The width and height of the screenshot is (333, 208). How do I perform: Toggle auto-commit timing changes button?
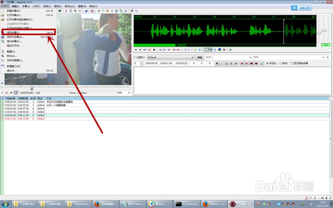pos(206,50)
